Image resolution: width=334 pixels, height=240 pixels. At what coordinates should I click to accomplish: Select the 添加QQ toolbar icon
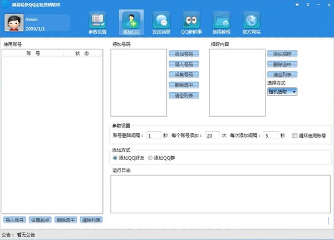(x=131, y=23)
